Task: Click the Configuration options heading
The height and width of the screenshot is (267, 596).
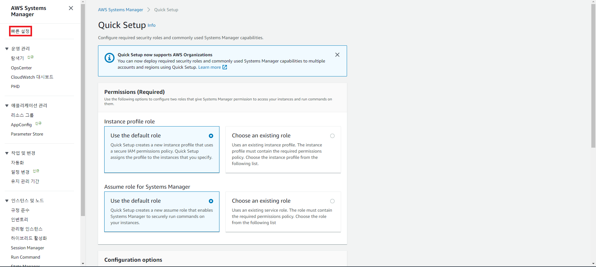Action: coord(133,260)
